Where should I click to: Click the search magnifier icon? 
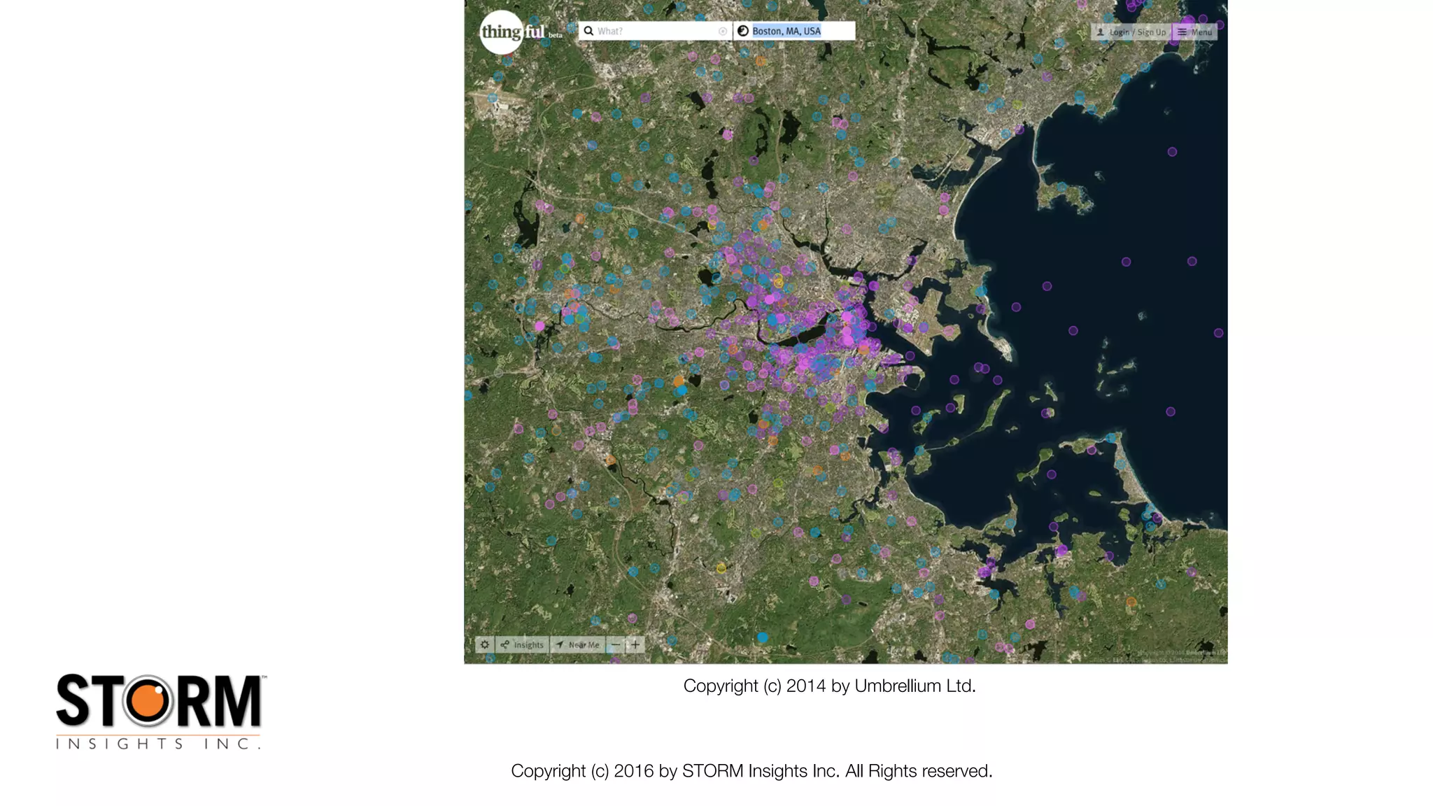(x=589, y=31)
